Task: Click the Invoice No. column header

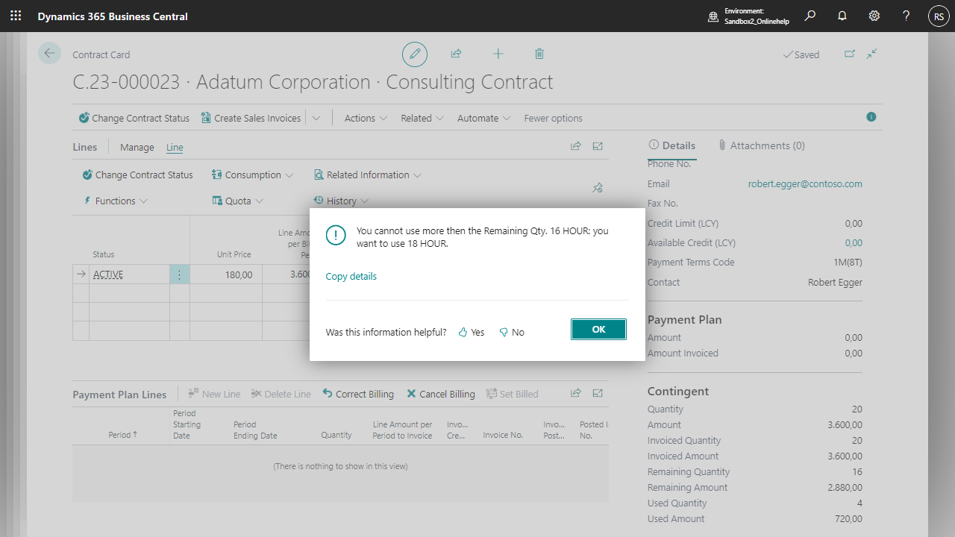Action: 503,435
